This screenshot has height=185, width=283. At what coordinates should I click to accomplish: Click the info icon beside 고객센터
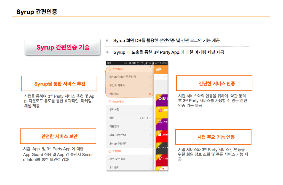(110, 151)
